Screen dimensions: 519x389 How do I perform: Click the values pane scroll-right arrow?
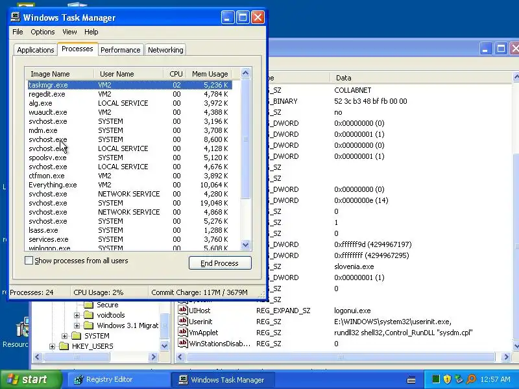click(x=506, y=357)
